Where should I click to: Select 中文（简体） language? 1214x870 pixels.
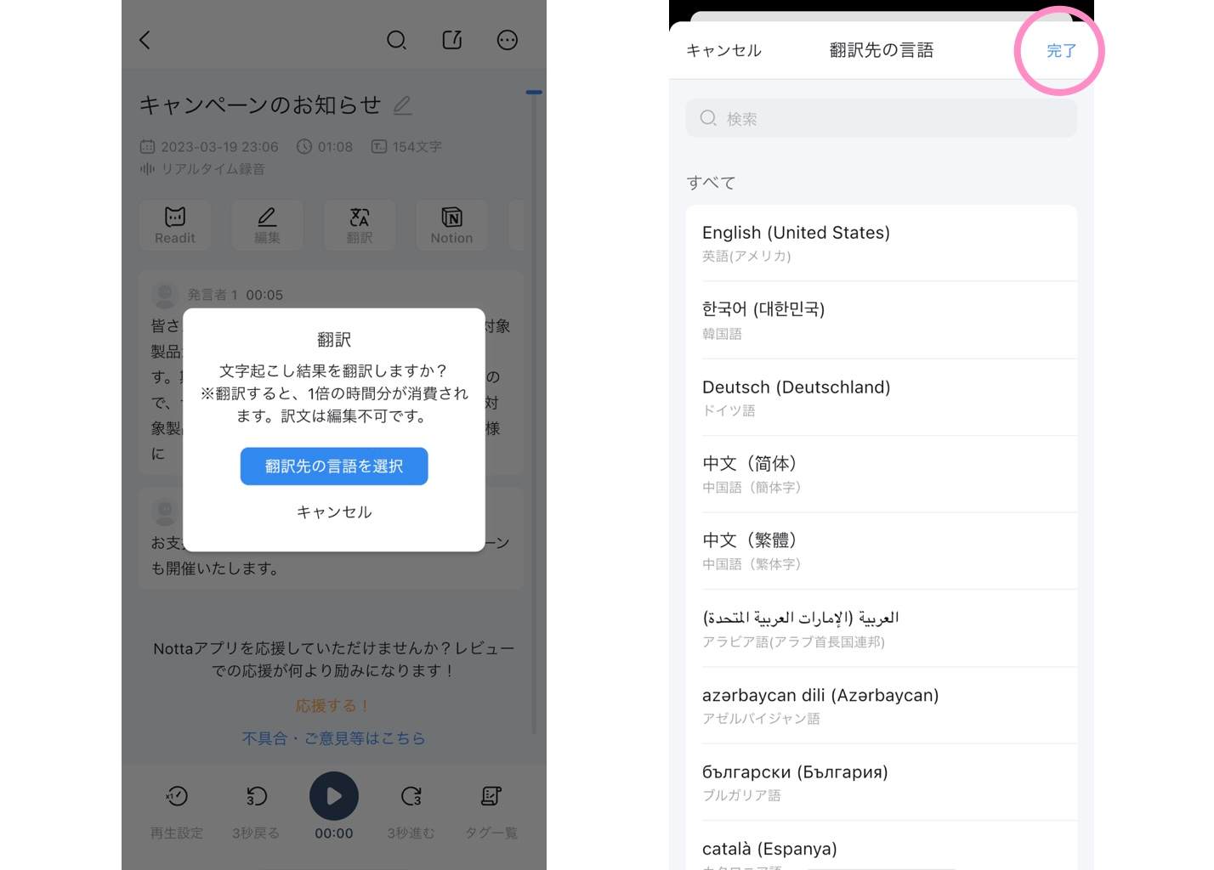point(882,474)
